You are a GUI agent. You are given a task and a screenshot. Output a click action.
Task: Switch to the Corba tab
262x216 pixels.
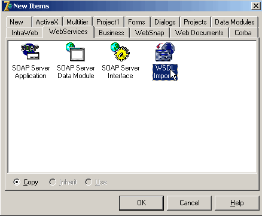243,33
